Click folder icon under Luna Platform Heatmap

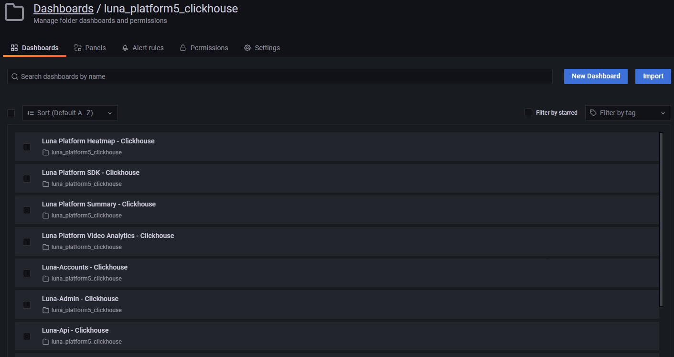point(46,152)
